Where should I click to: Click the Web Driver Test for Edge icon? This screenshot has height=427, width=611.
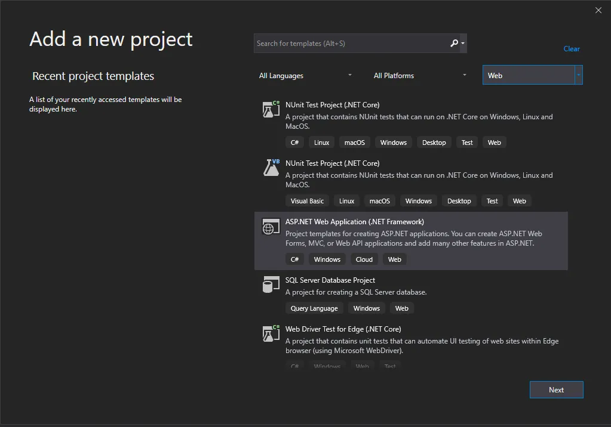click(271, 334)
